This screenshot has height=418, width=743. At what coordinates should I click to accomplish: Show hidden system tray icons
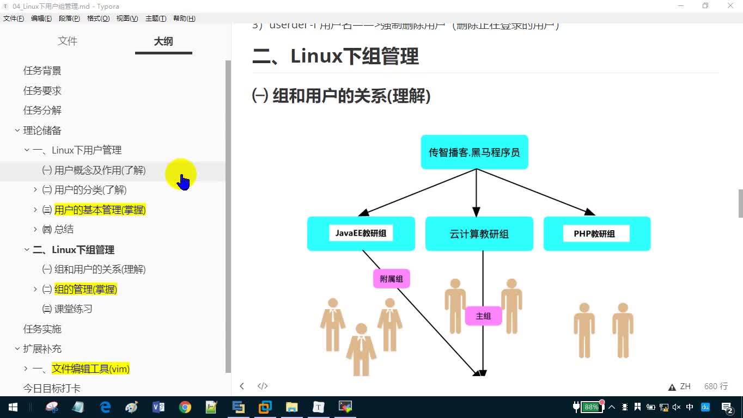[x=612, y=407]
